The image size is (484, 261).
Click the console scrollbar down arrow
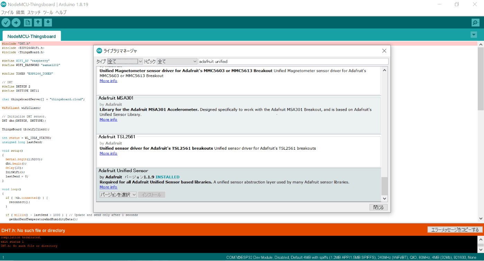point(481,250)
